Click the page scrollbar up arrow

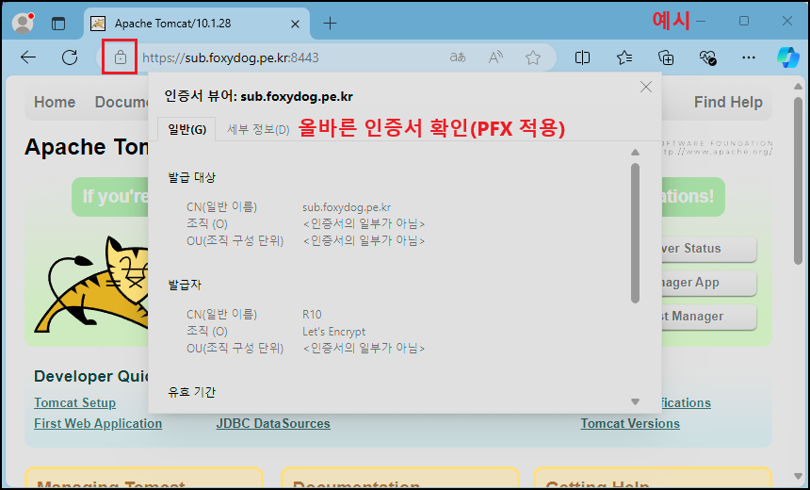799,87
